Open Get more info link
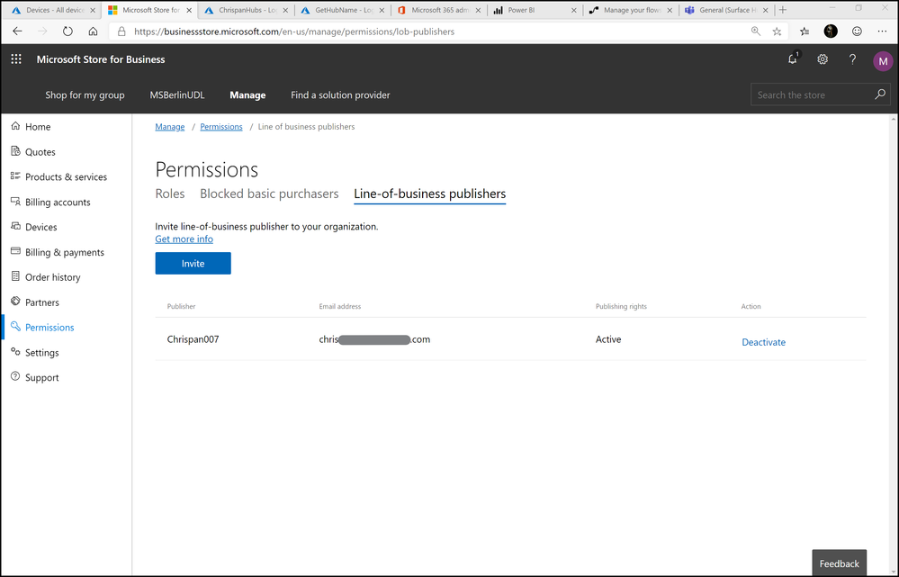This screenshot has height=577, width=899. click(x=184, y=239)
